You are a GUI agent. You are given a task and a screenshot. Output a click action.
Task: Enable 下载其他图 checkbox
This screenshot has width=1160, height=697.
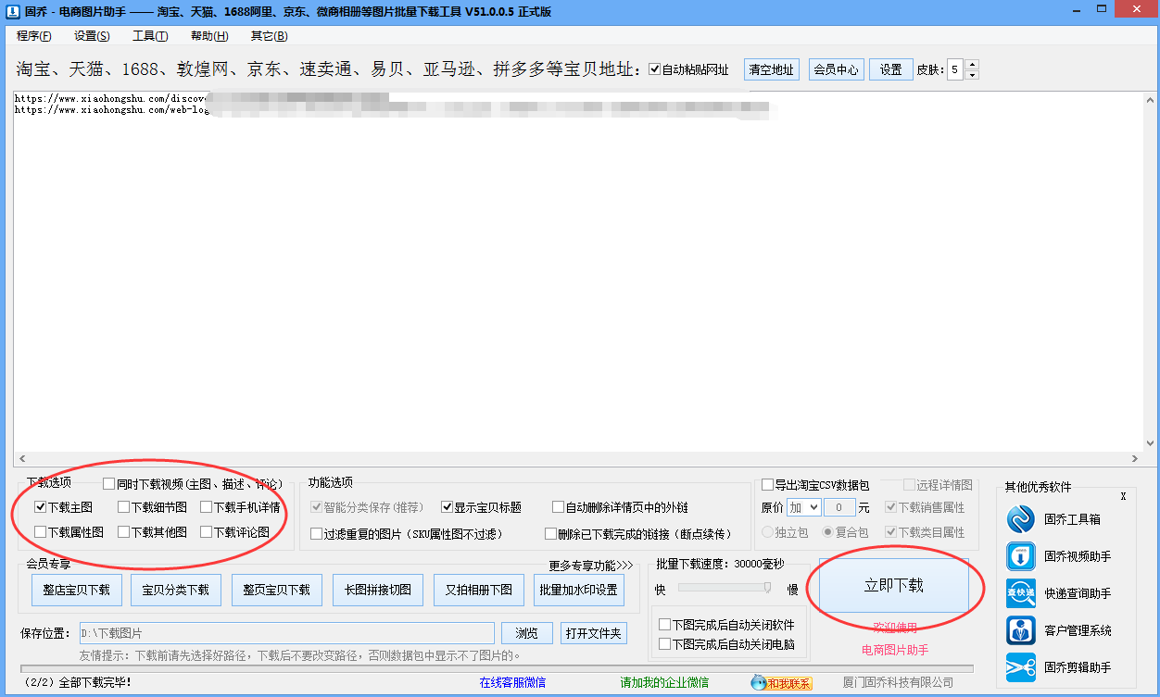(123, 532)
